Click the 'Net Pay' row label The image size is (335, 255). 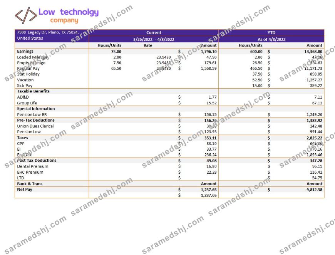[25, 190]
